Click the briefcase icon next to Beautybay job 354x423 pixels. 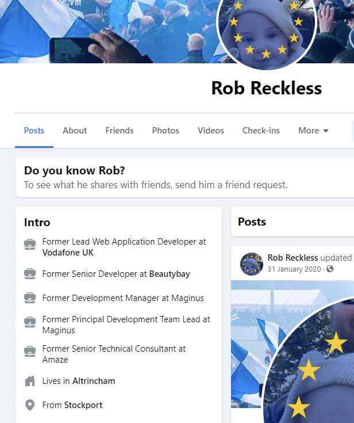(30, 274)
